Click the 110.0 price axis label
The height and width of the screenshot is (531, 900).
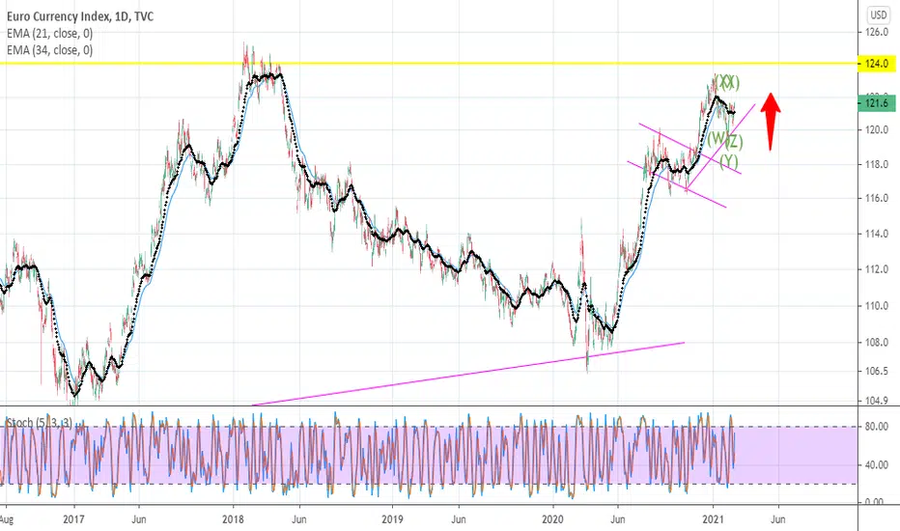point(877,305)
